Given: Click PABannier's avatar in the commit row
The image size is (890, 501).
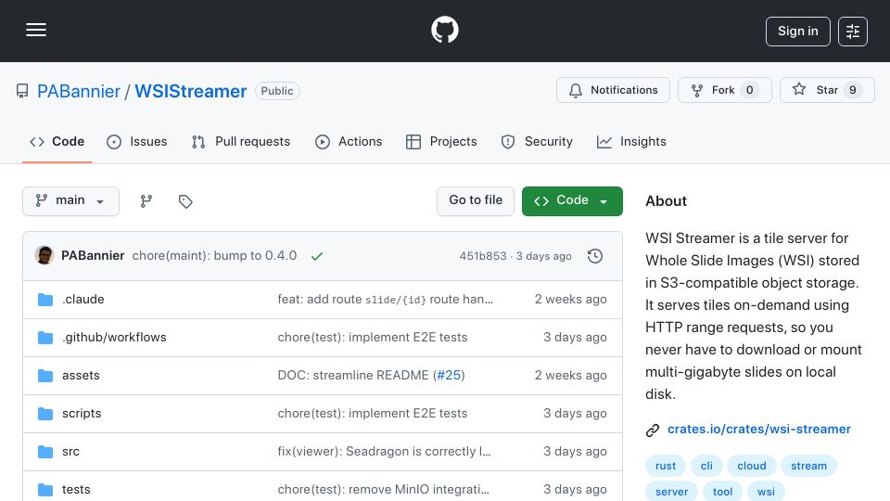Looking at the screenshot, I should coord(44,256).
